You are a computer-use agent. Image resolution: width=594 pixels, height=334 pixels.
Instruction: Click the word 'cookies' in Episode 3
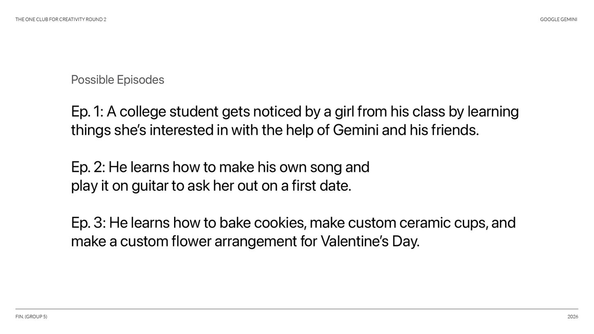click(279, 223)
